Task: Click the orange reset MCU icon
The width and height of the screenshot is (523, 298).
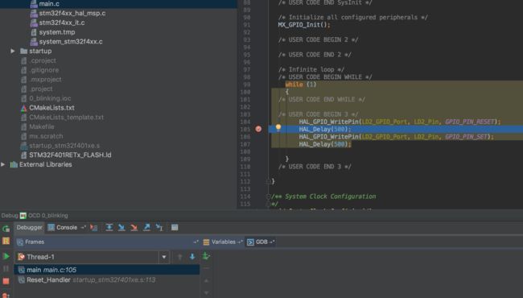Action: (x=6, y=241)
